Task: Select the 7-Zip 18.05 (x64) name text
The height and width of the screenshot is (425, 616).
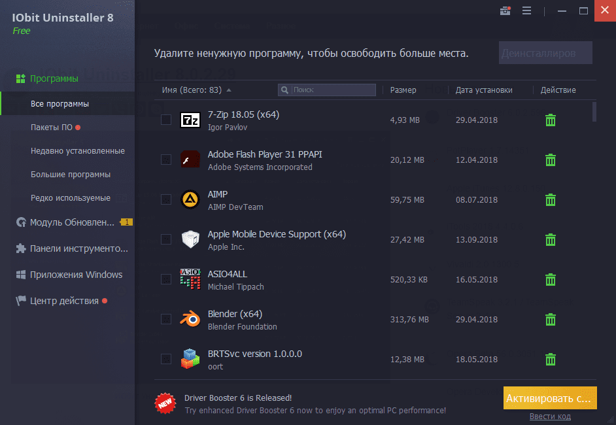Action: click(243, 114)
